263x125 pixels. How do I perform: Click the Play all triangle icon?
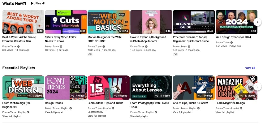tap(32, 3)
